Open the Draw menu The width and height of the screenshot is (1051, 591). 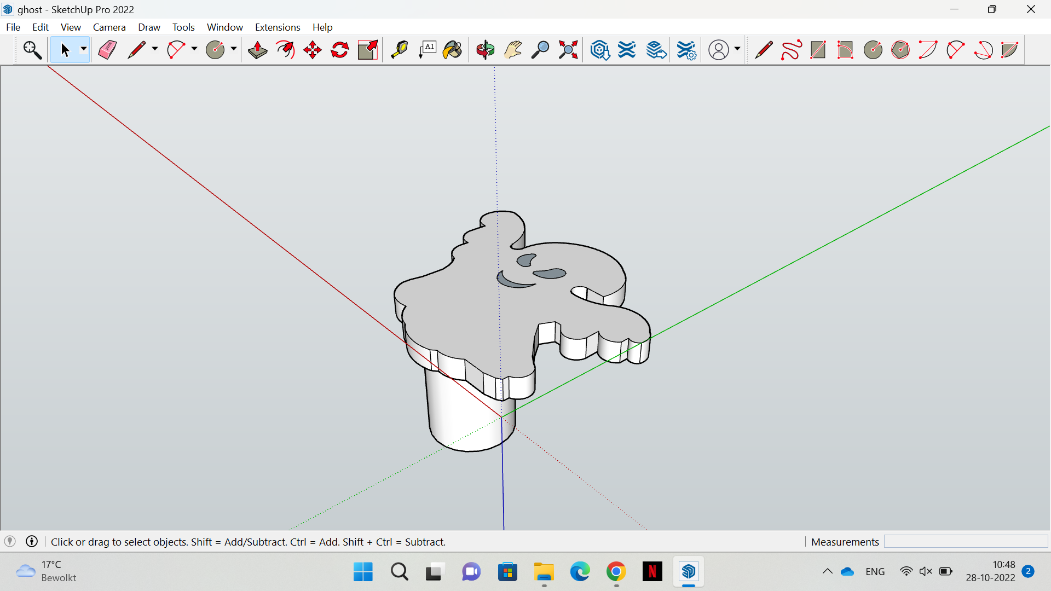pos(149,27)
